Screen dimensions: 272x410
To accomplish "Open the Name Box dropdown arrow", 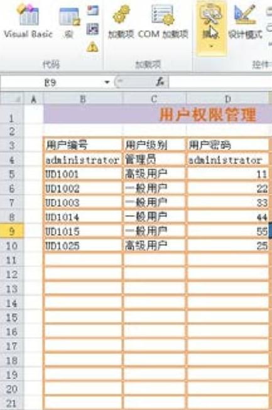I will [x=107, y=82].
